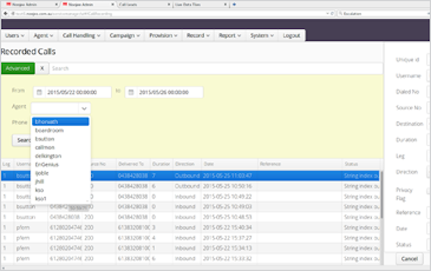This screenshot has height=271, width=431.
Task: Open the Provision menu
Action: [163, 35]
